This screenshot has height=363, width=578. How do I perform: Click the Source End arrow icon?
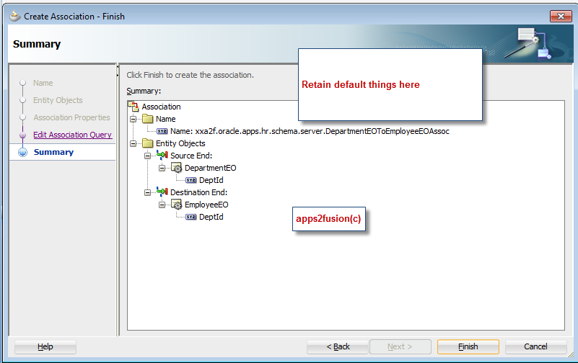pos(162,155)
